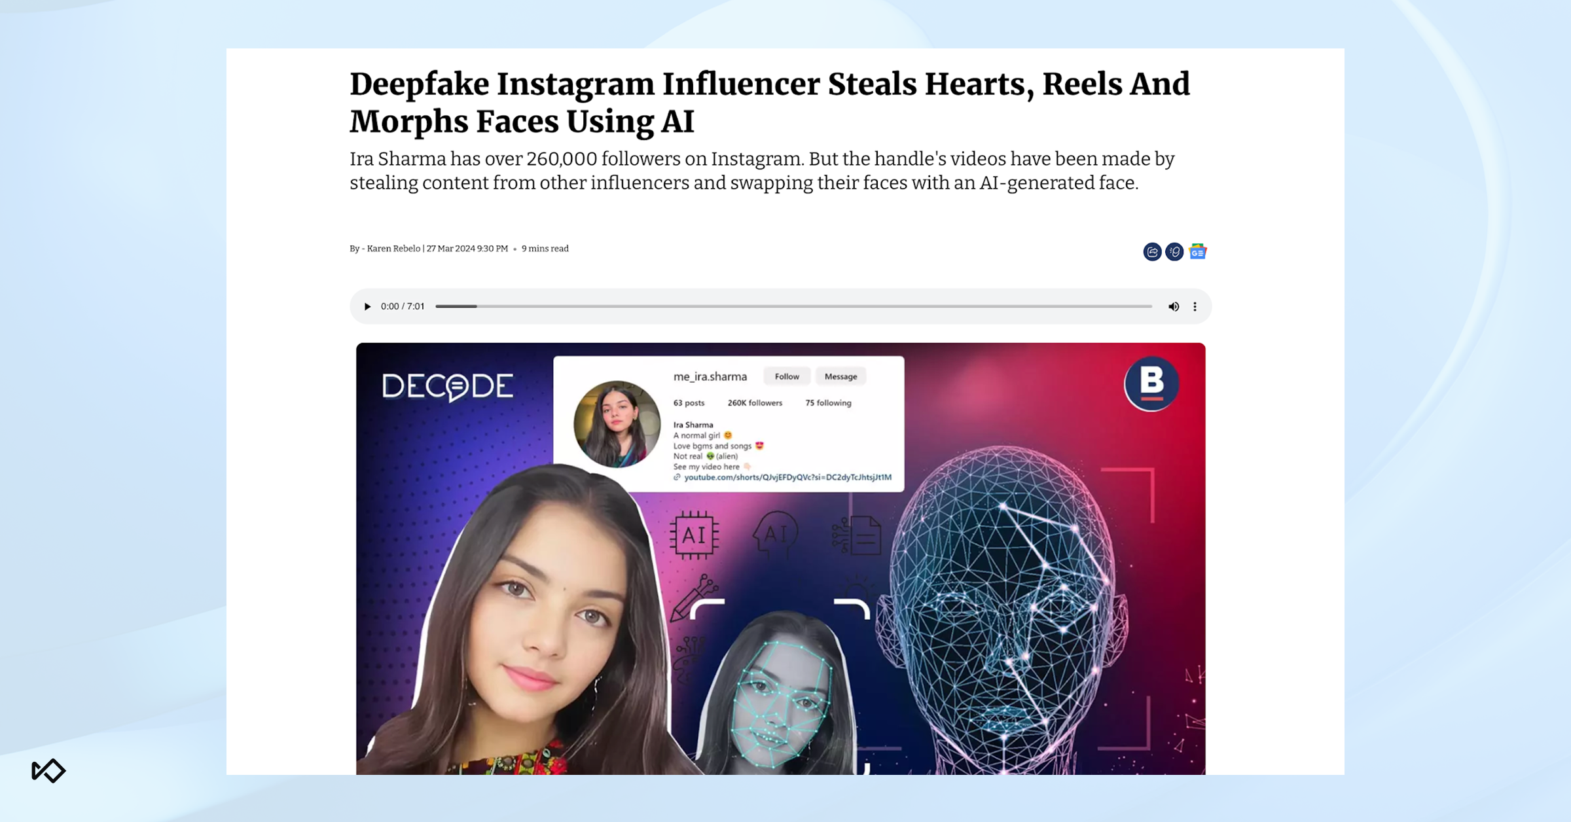
Task: Click the AI chip icon graphic
Action: point(694,535)
